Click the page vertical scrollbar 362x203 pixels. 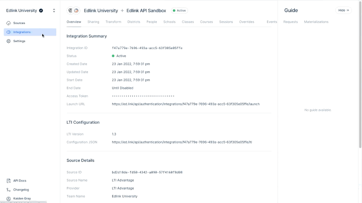(360, 74)
